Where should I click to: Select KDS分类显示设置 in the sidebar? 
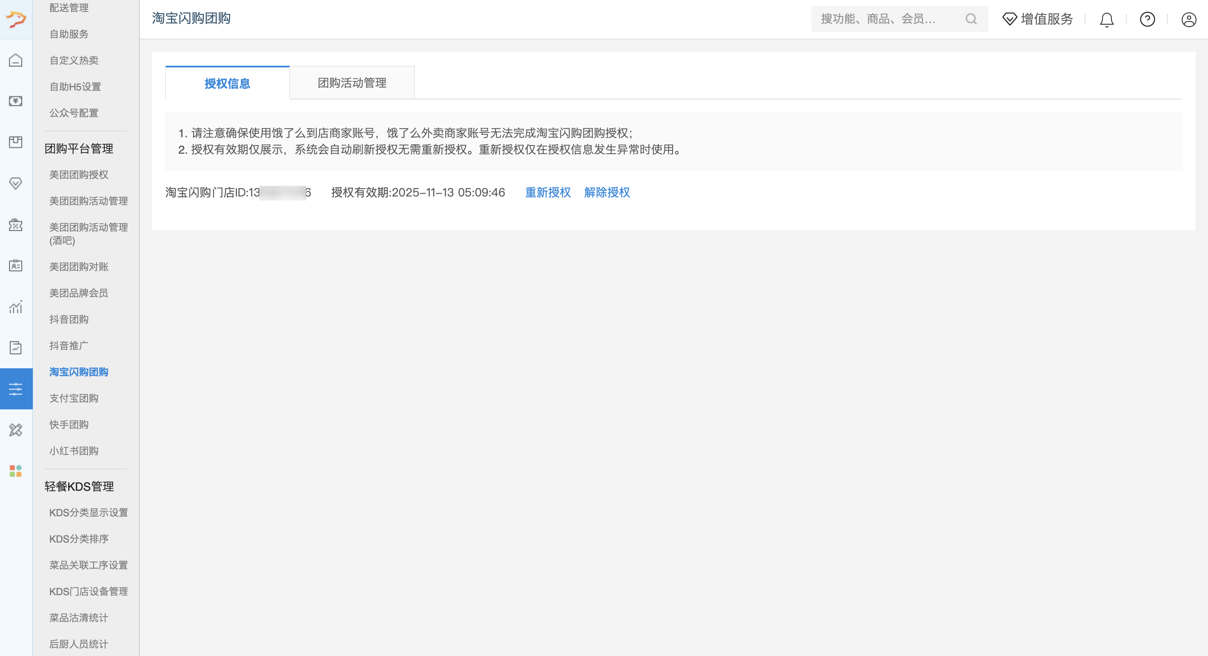click(89, 513)
